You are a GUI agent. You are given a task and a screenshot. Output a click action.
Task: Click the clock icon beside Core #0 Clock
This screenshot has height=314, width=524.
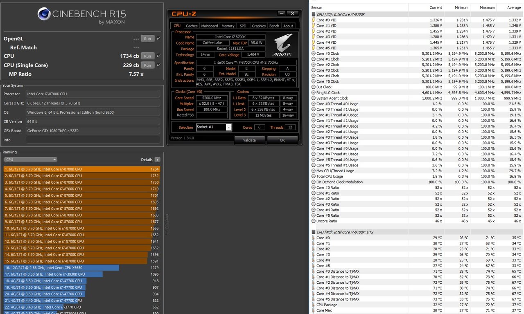pos(314,54)
